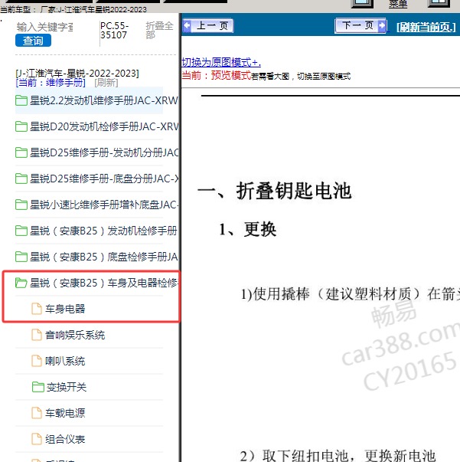Click the 刷新当前页 link

point(426,27)
